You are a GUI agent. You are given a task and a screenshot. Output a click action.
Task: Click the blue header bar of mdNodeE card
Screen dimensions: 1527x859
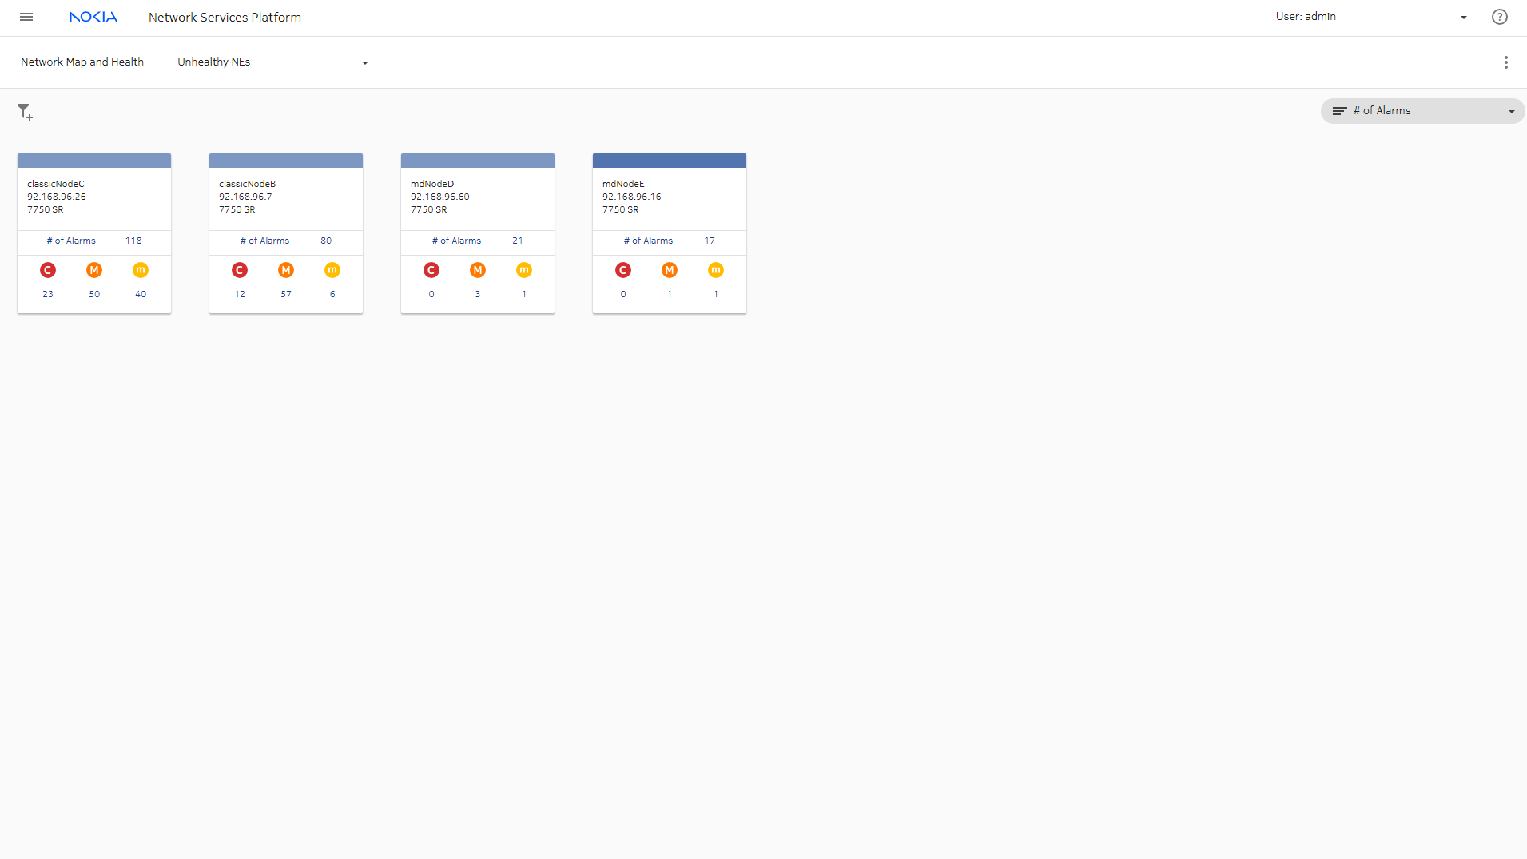[669, 161]
